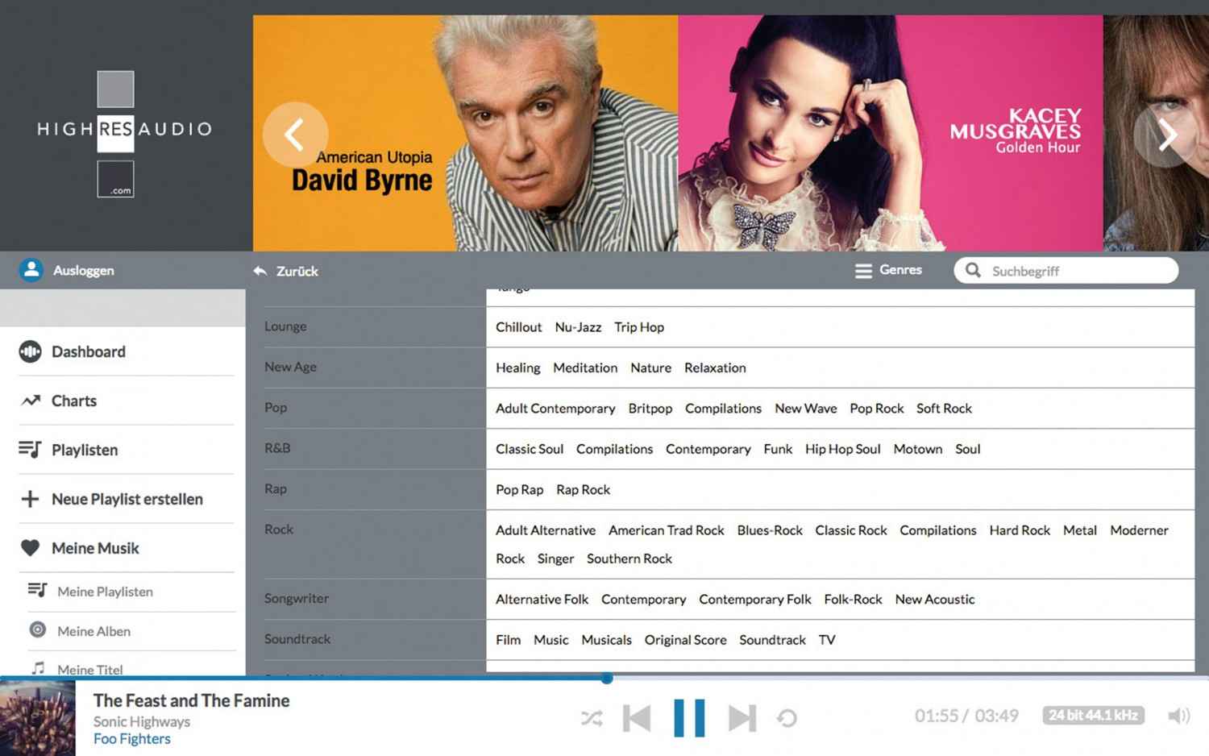Choose the Hard Rock subgenre
The image size is (1209, 756).
pyautogui.click(x=1020, y=530)
